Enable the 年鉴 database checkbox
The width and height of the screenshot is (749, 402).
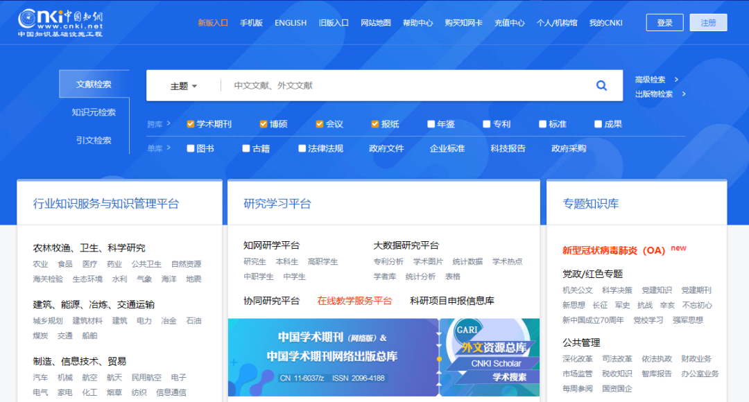(x=431, y=124)
